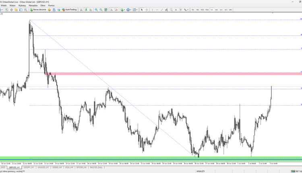Open the Market Watch window icon
This screenshot has width=302, height=173.
coord(7,10)
